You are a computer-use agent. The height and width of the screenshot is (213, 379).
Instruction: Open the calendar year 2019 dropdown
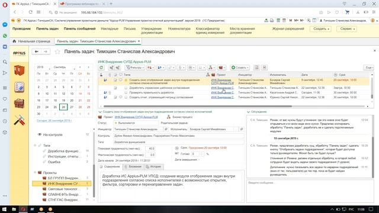coord(43,67)
